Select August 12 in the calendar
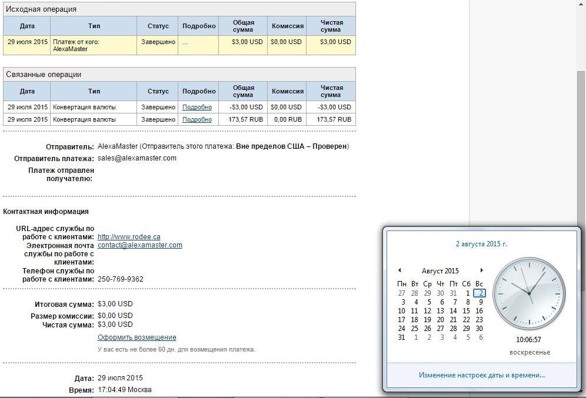This screenshot has width=586, height=398. pyautogui.click(x=427, y=311)
